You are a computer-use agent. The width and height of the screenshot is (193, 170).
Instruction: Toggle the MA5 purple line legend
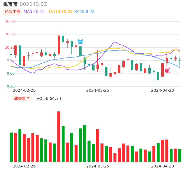34,12
